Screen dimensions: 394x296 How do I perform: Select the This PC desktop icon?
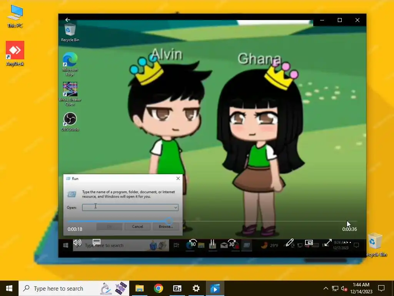pos(15,16)
